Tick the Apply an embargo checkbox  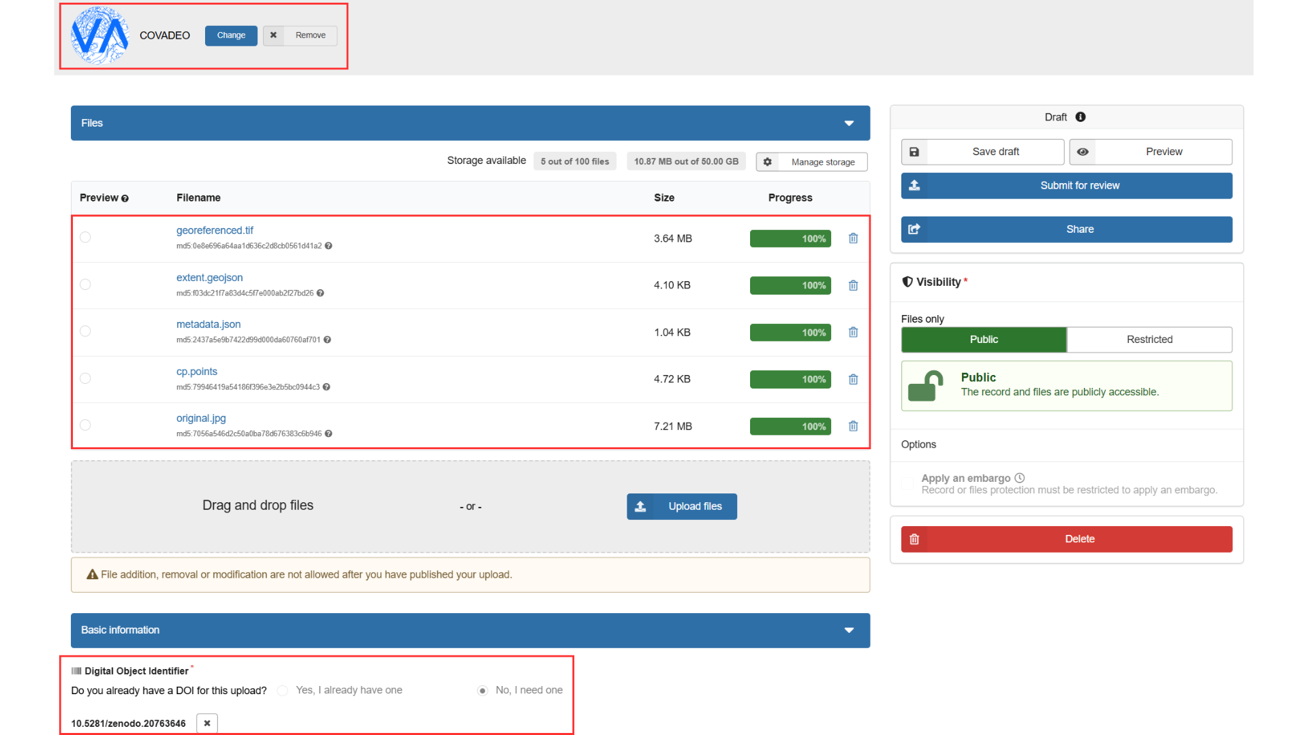[x=907, y=483]
